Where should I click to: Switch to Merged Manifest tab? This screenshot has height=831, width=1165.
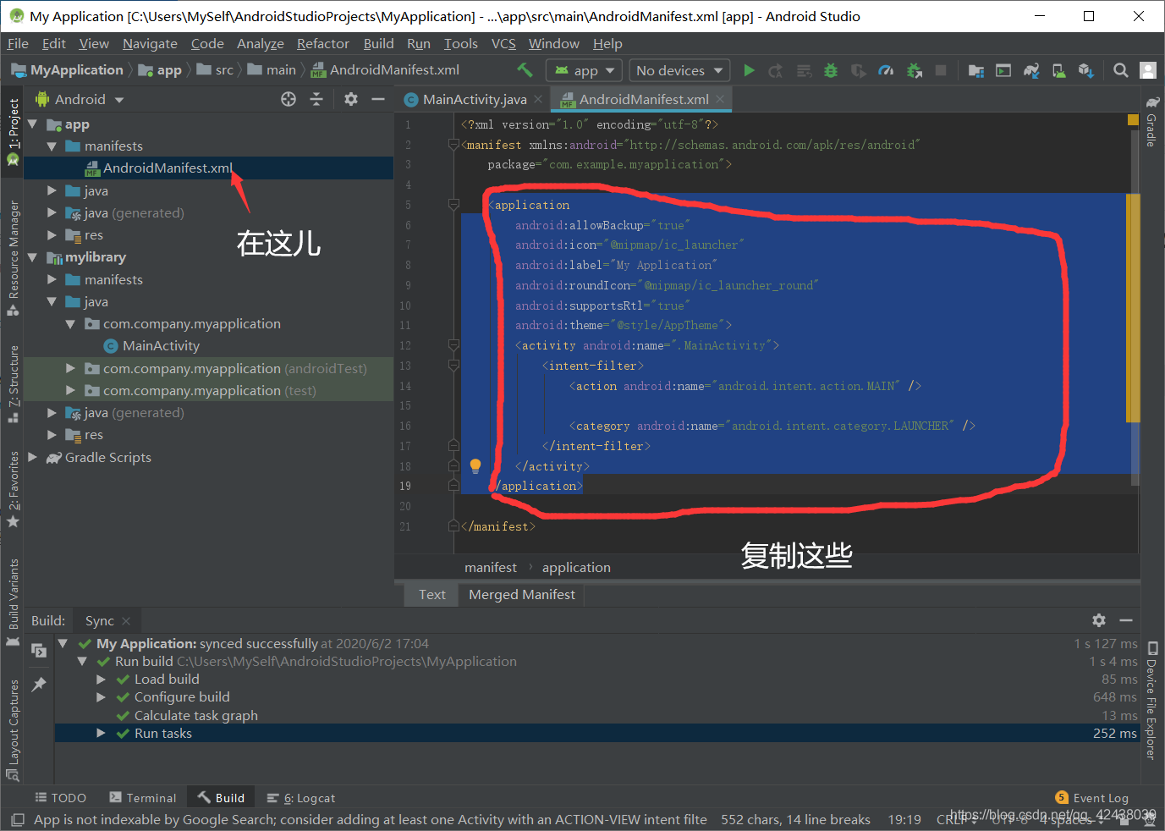click(x=521, y=594)
